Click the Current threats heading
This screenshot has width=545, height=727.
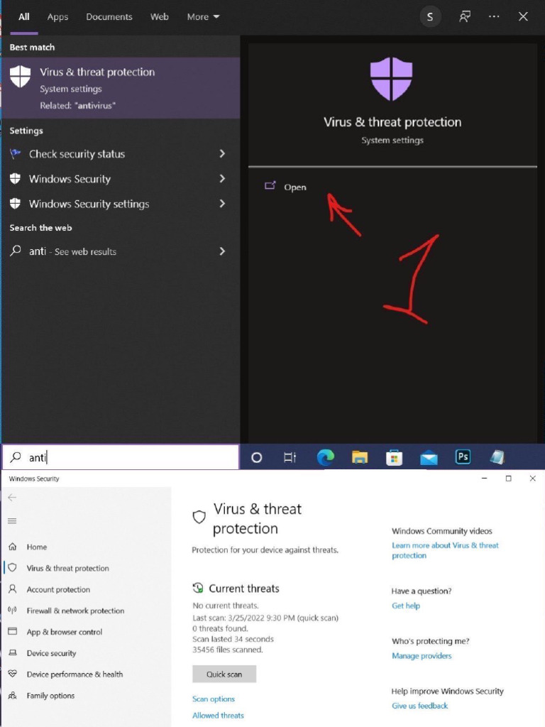click(x=244, y=589)
